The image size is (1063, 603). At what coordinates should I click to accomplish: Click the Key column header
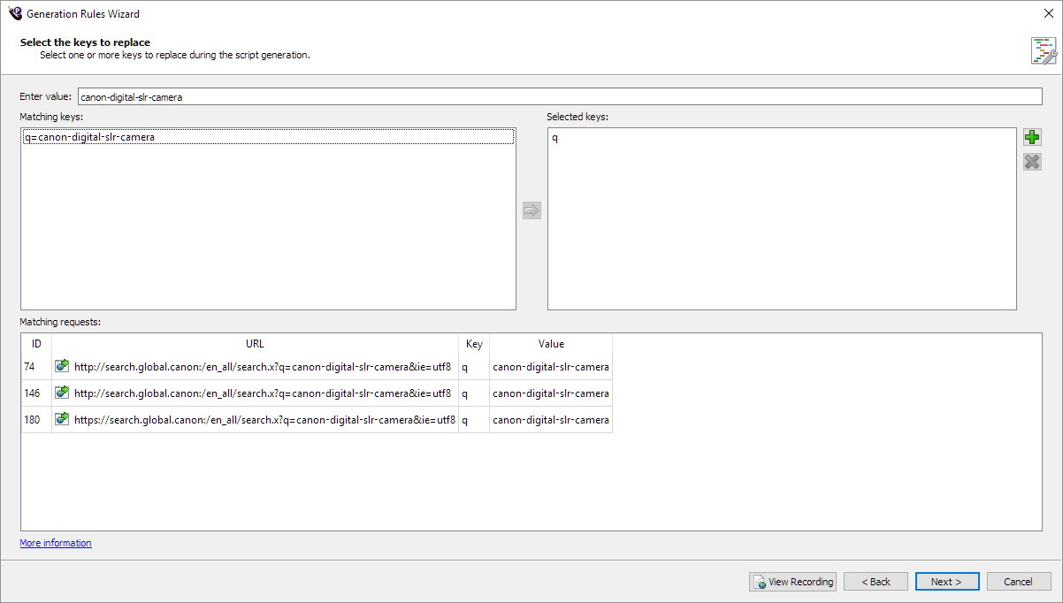tap(474, 344)
